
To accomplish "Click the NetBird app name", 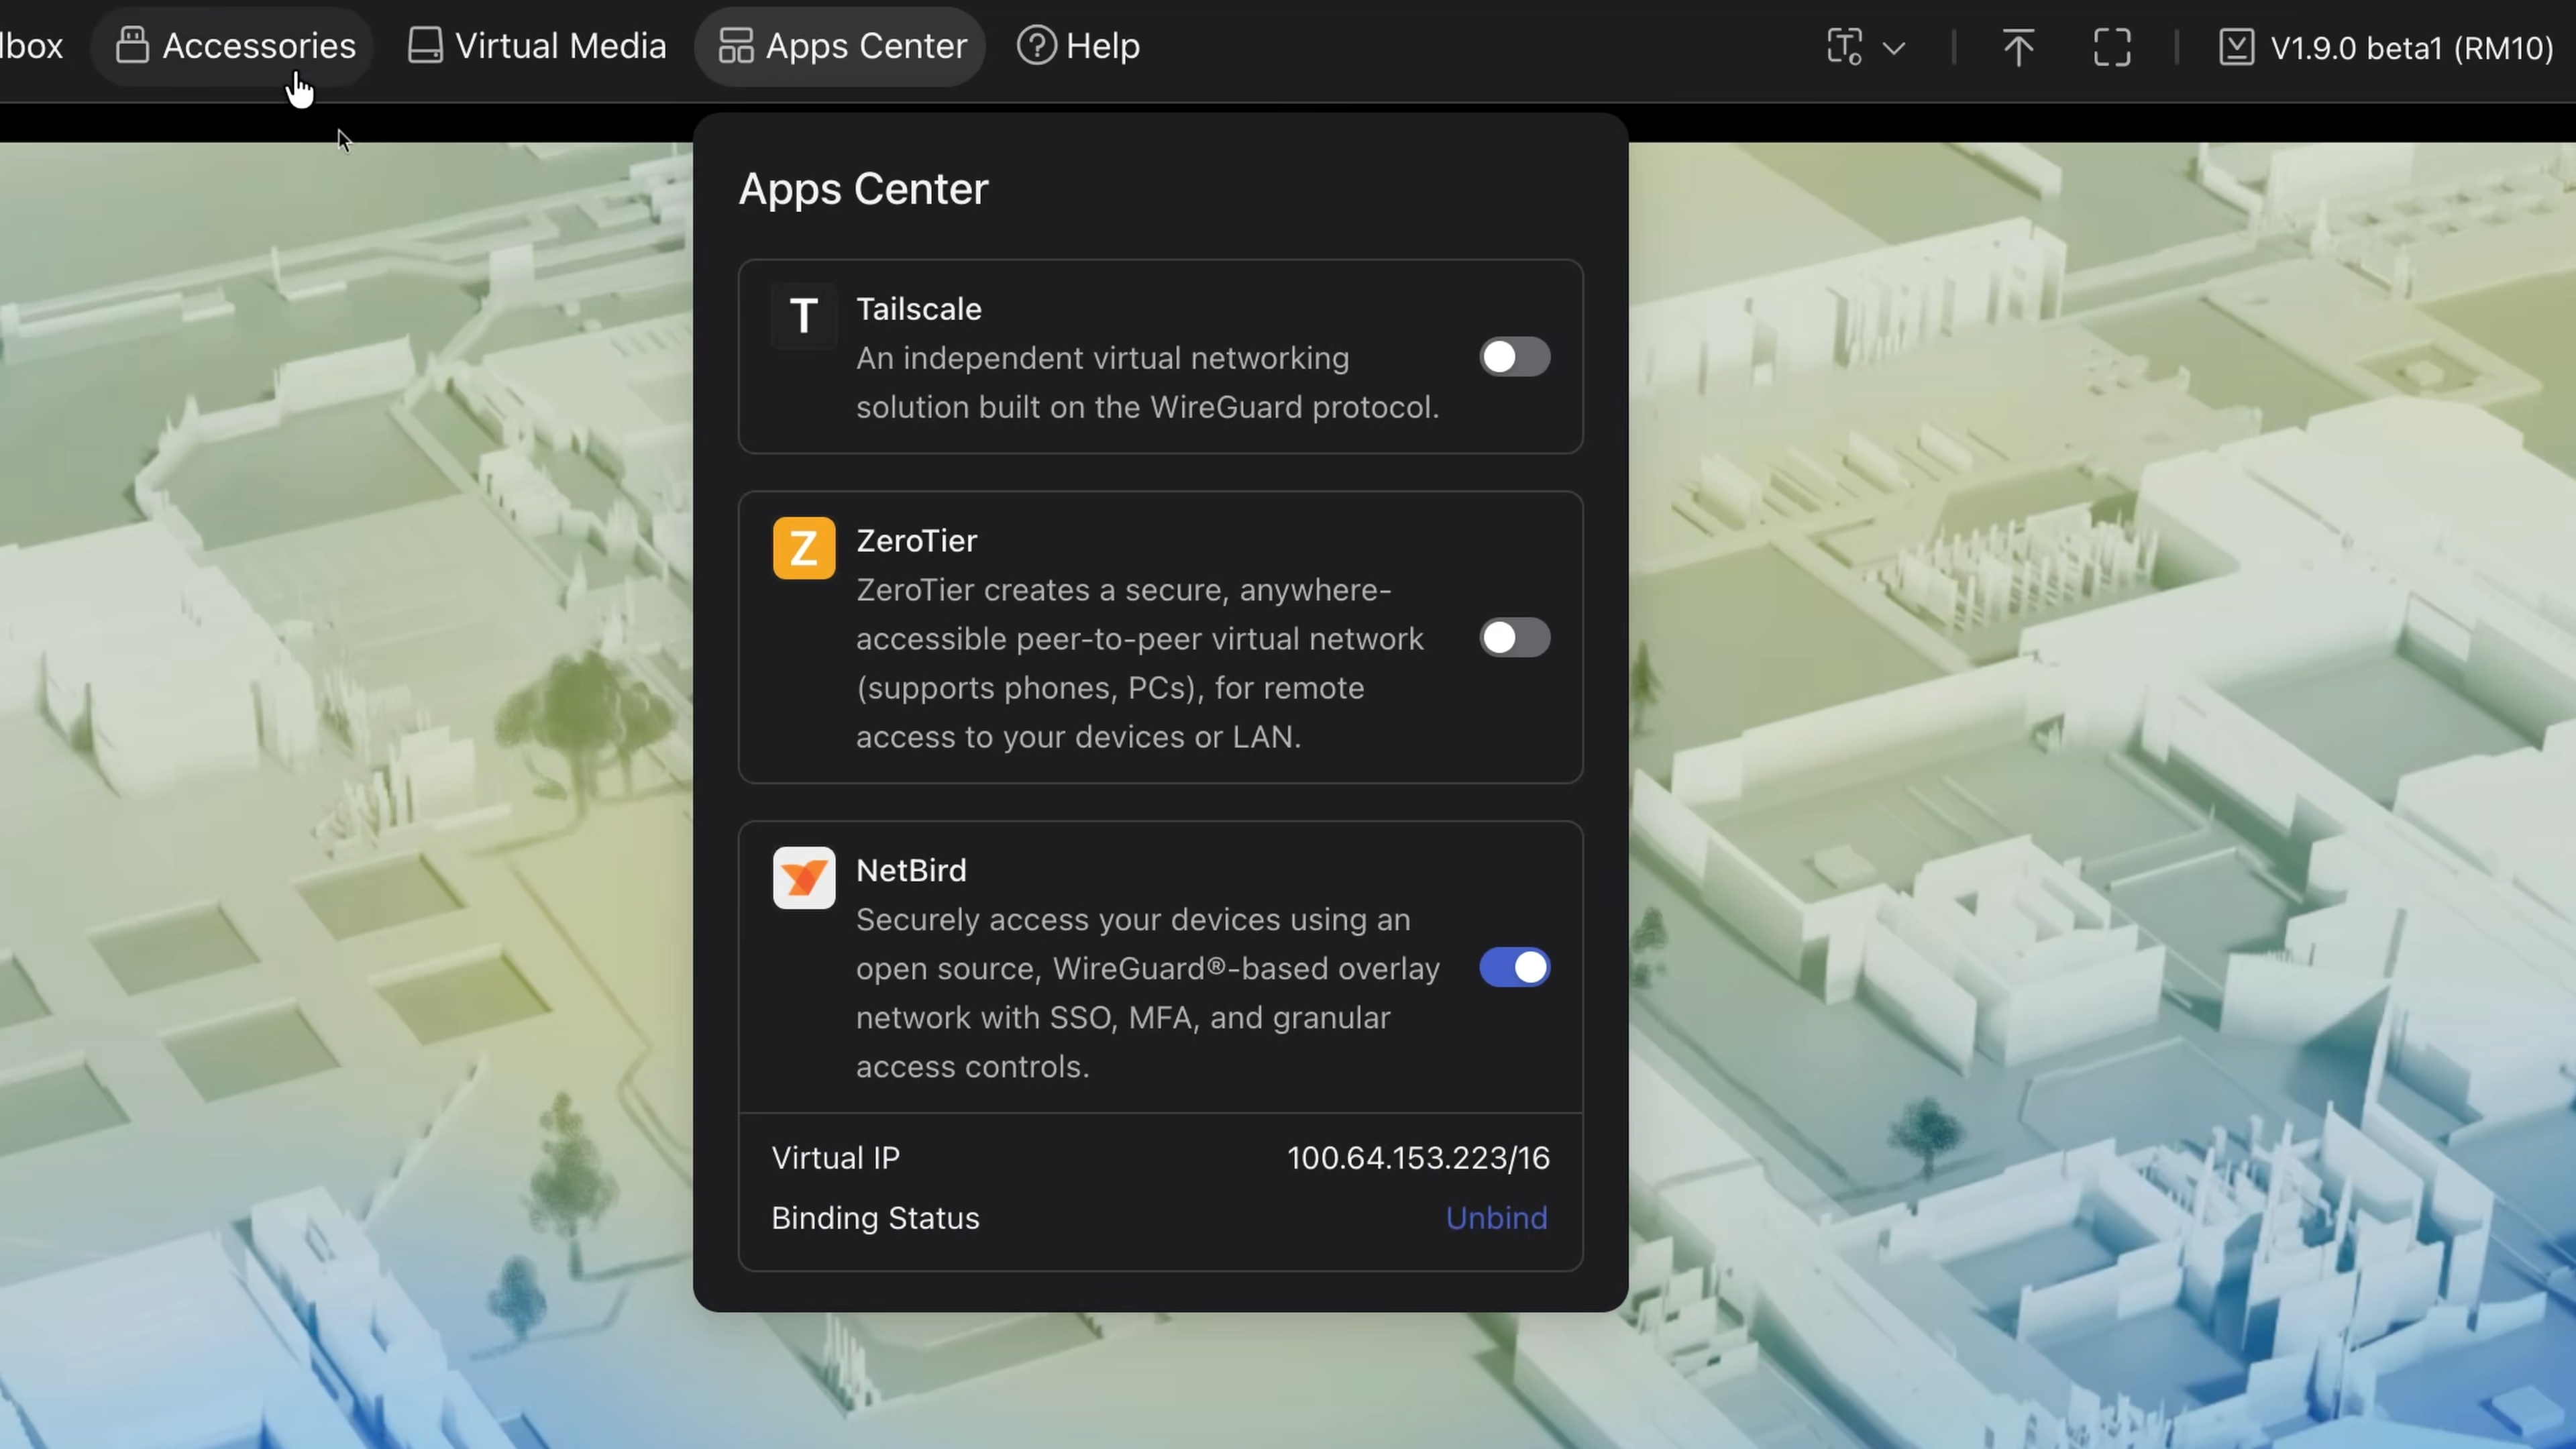I will tap(911, 871).
